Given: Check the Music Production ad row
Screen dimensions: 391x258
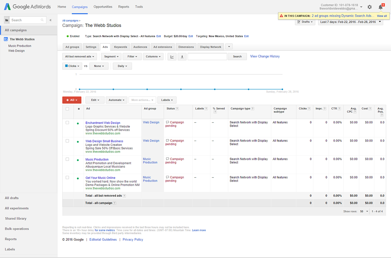Looking at the screenshot, I should [x=67, y=159].
